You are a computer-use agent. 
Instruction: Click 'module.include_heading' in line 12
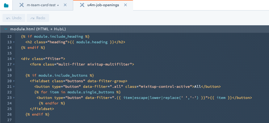point(59,36)
